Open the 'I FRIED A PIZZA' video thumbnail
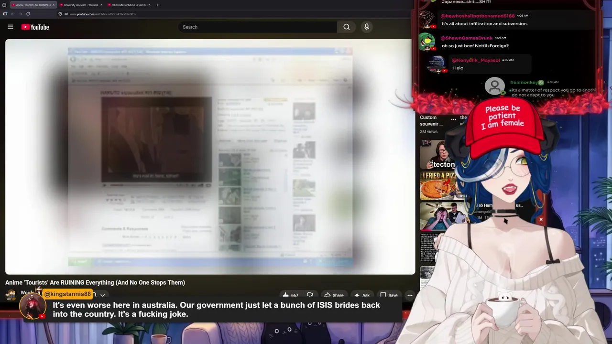The image size is (612, 344). [437, 186]
